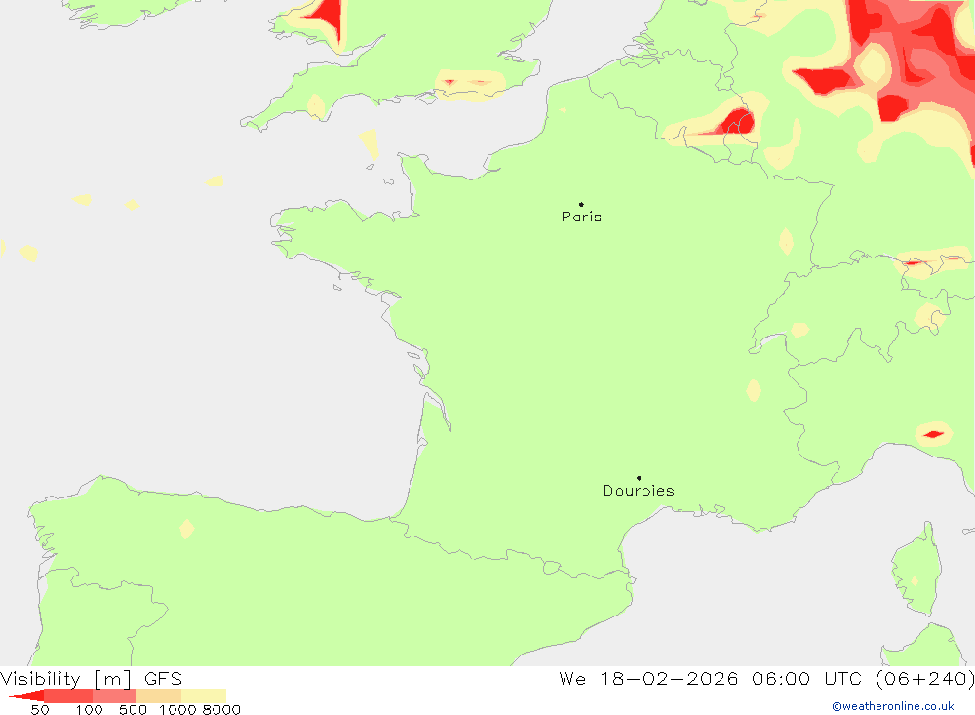This screenshot has width=975, height=715.
Task: Click the Paris city label
Action: [x=581, y=217]
